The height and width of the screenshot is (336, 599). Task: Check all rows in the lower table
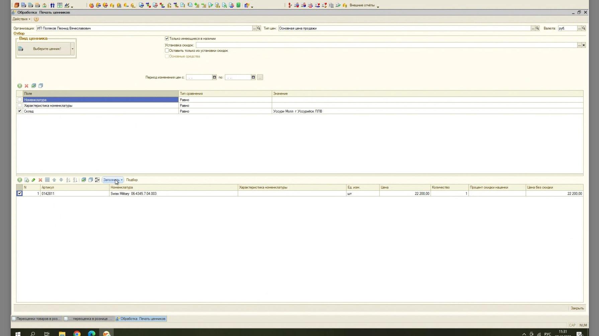click(84, 180)
